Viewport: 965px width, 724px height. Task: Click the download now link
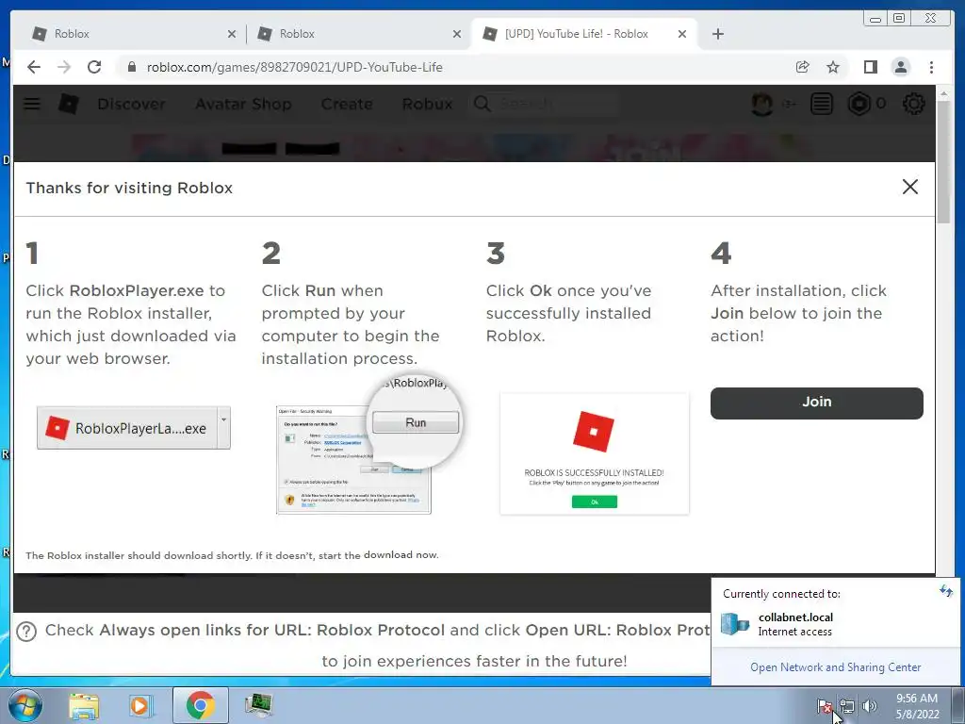pos(400,554)
